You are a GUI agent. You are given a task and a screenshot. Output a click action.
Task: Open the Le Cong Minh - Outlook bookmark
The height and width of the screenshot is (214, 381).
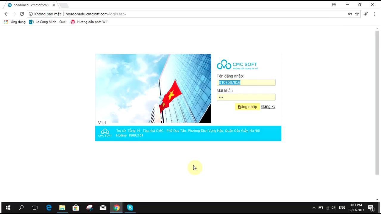[x=48, y=22]
